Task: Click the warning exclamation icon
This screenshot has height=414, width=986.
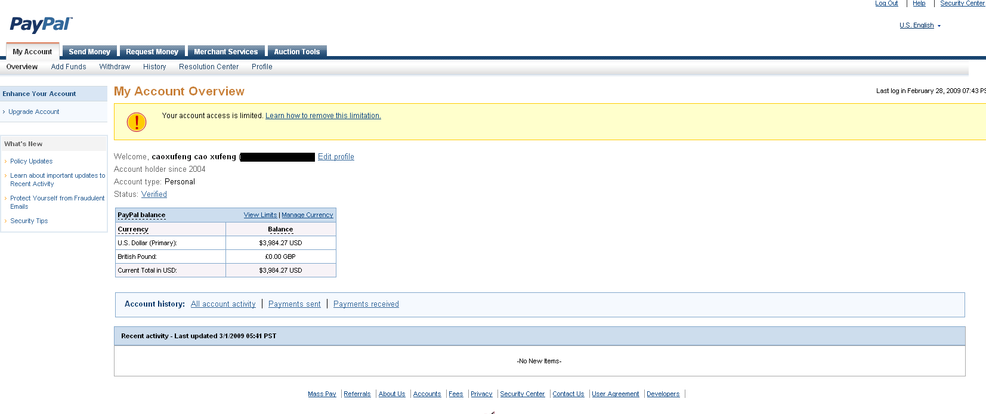Action: coord(137,122)
